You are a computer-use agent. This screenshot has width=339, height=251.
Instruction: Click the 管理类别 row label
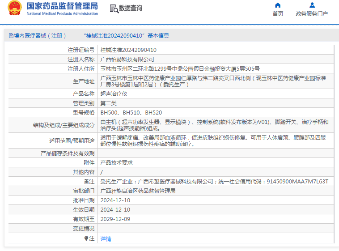pos(84,103)
